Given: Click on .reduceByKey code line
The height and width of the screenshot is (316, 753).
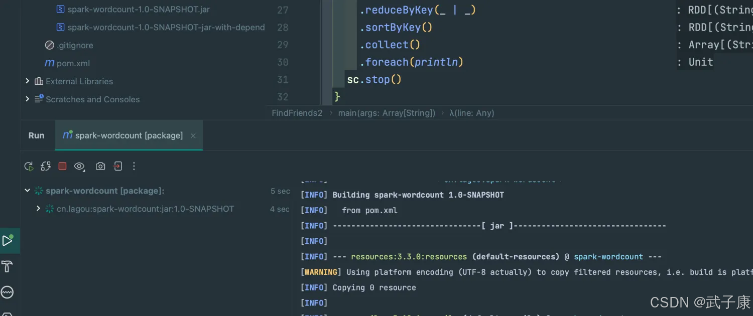Looking at the screenshot, I should point(418,10).
